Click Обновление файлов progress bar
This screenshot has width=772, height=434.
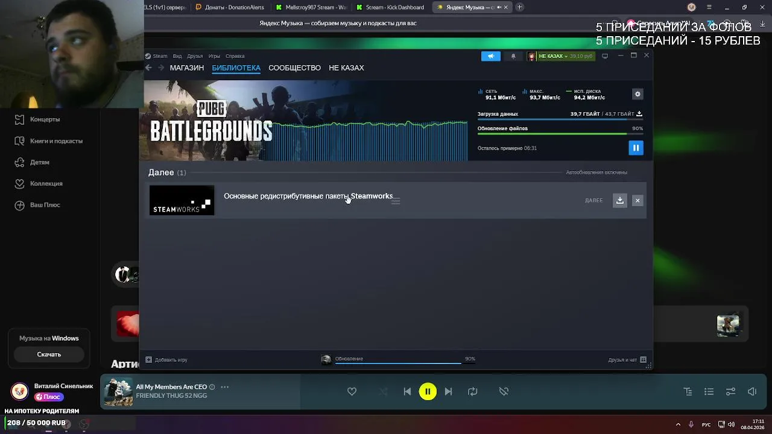[x=560, y=134]
